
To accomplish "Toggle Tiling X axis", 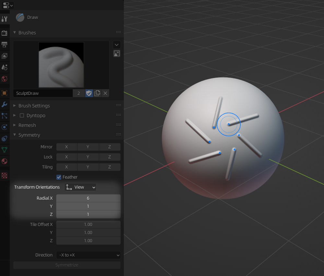I will tap(66, 167).
